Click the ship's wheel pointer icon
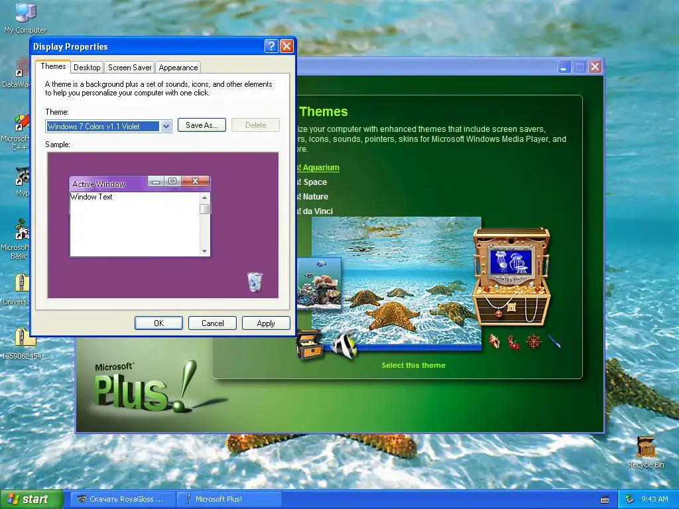679x509 pixels. coord(534,342)
